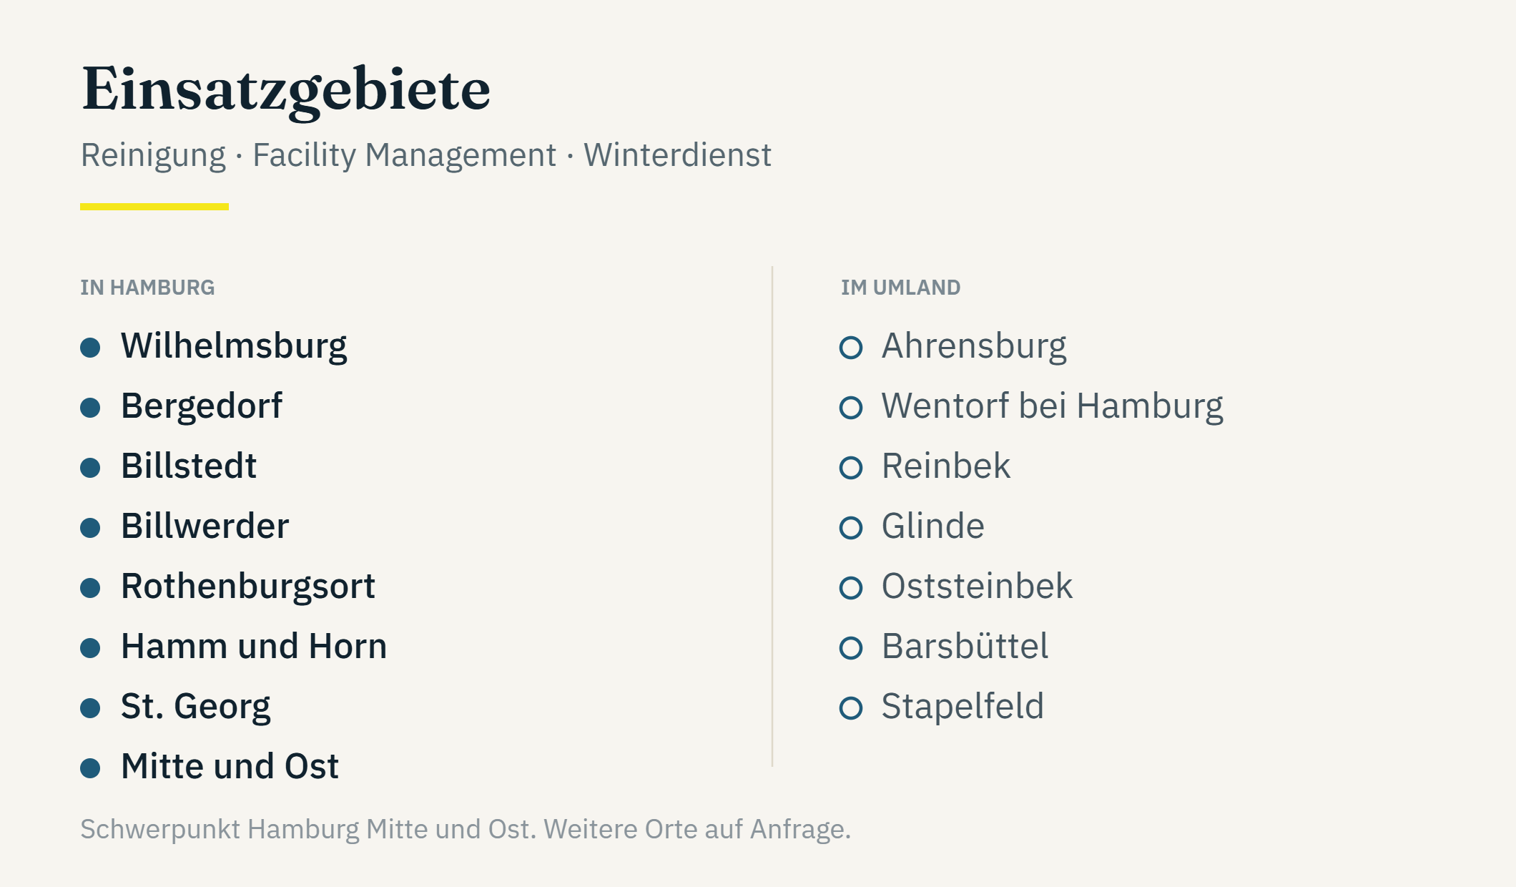Click the Einsatzgebiete main title
Image resolution: width=1516 pixels, height=887 pixels.
click(x=286, y=91)
